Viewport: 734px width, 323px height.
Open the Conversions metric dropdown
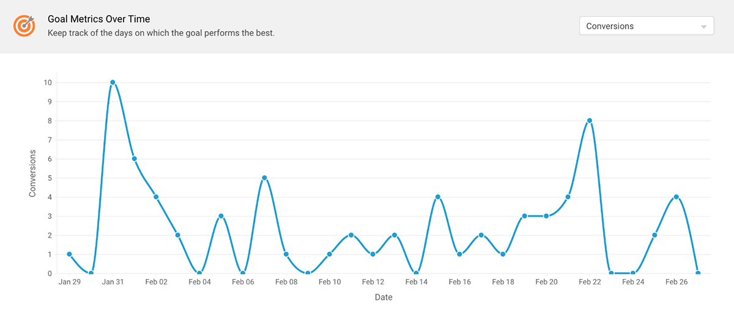(x=646, y=26)
